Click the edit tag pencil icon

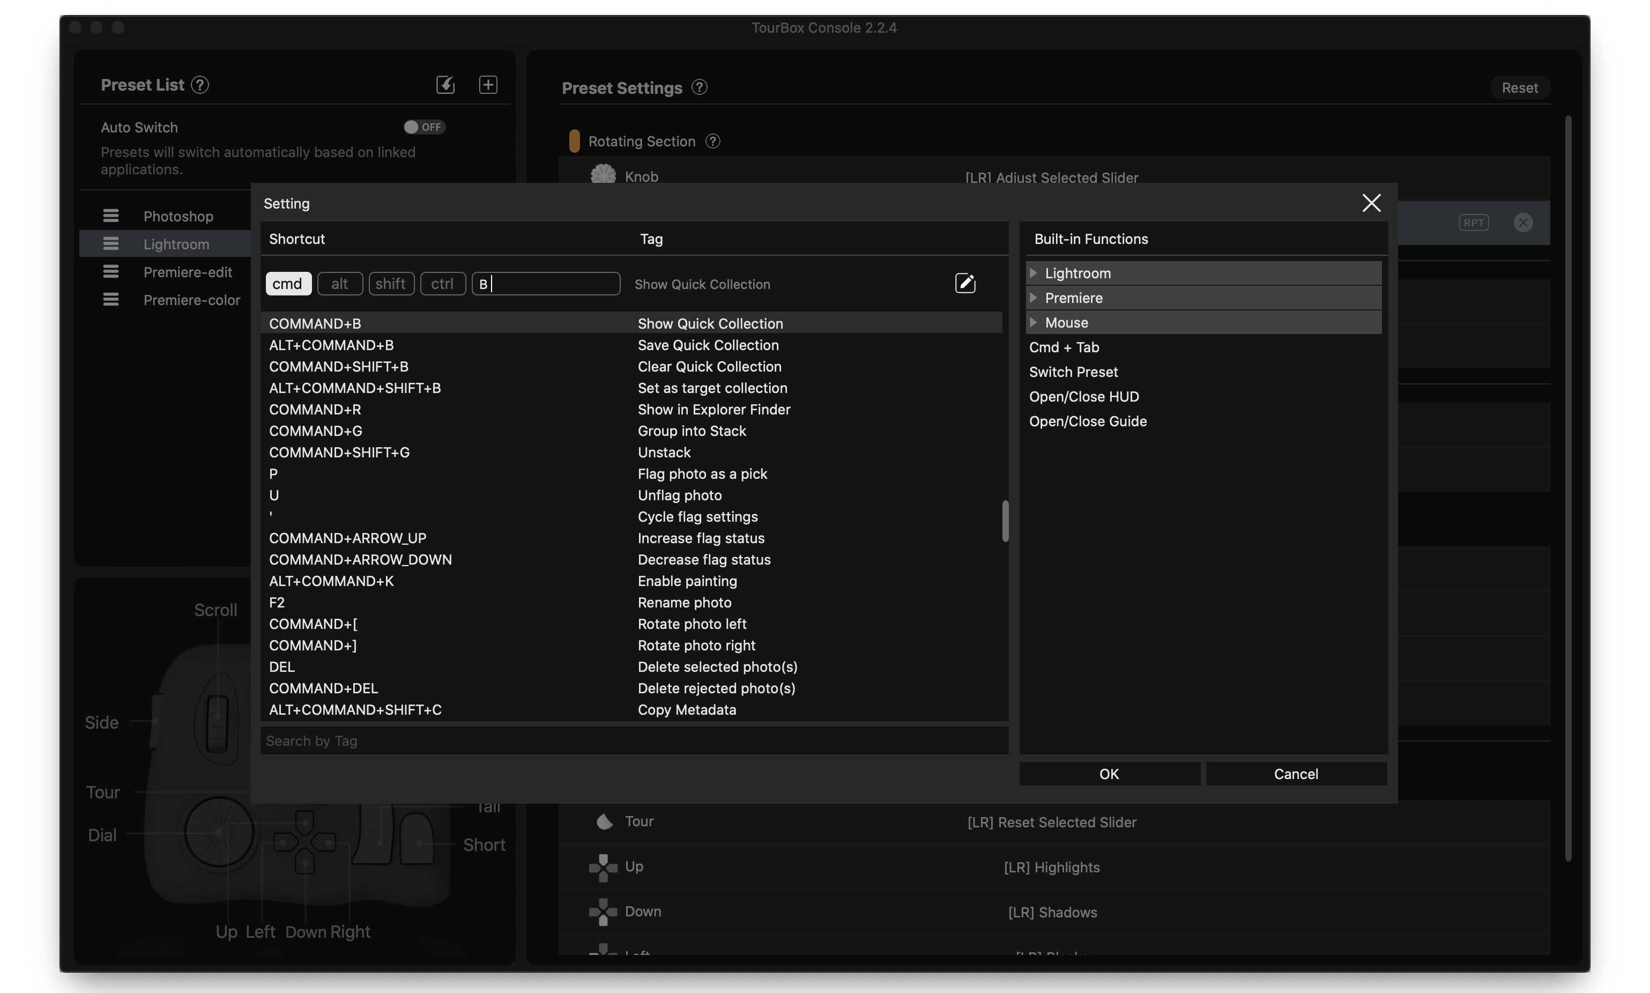point(964,284)
